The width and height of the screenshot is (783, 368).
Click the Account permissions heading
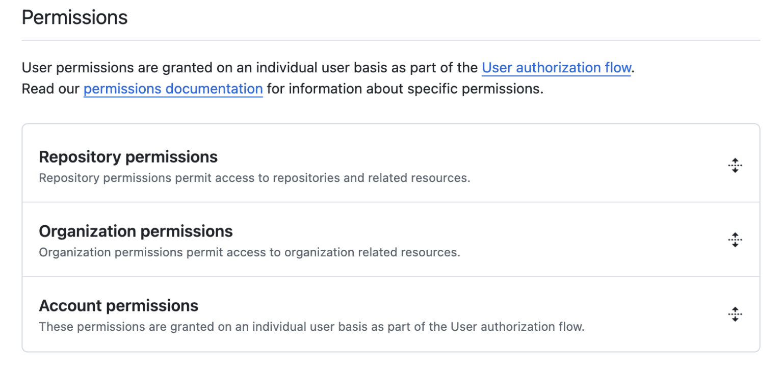[118, 306]
